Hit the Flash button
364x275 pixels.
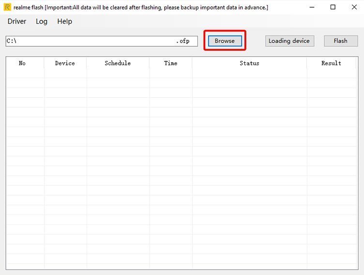tap(340, 41)
